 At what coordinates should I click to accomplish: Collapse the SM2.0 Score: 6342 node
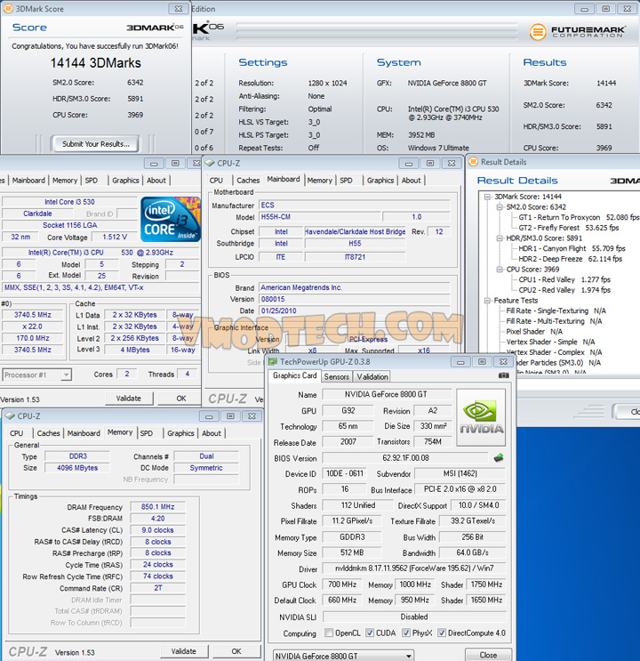(500, 207)
